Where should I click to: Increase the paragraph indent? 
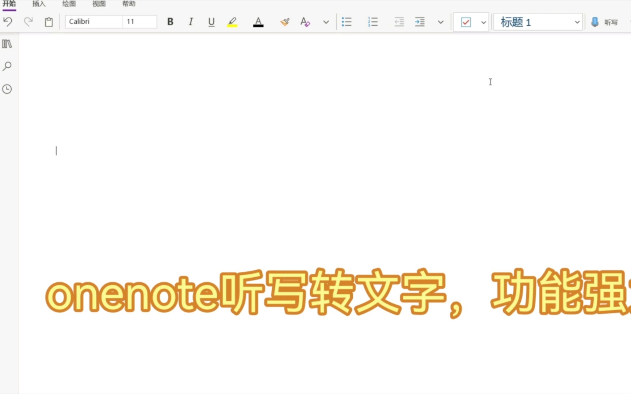coord(420,22)
